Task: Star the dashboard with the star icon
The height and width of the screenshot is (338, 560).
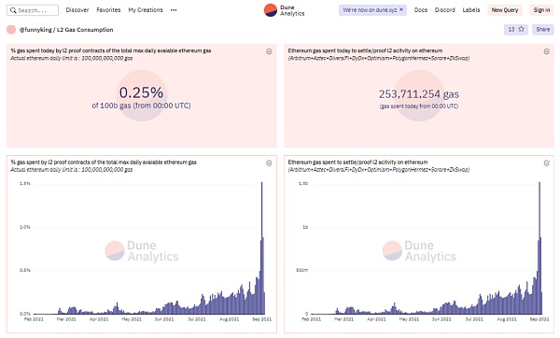Action: point(521,29)
